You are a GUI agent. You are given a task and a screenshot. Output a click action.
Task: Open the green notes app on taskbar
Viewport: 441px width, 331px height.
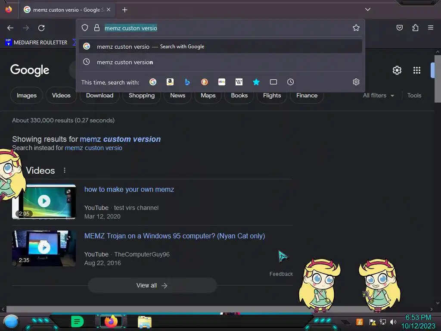(x=77, y=322)
